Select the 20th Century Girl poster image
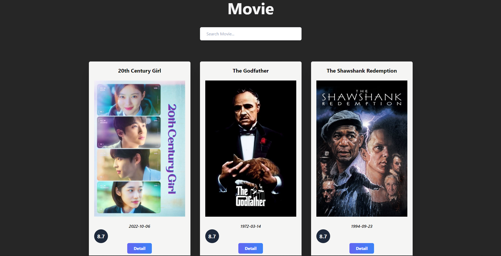Viewport: 501px width, 256px height. pos(140,149)
